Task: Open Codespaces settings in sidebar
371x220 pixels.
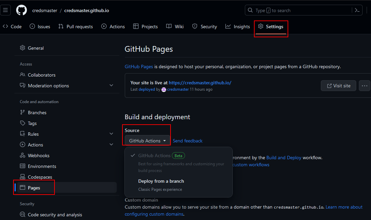Action: click(x=67, y=177)
